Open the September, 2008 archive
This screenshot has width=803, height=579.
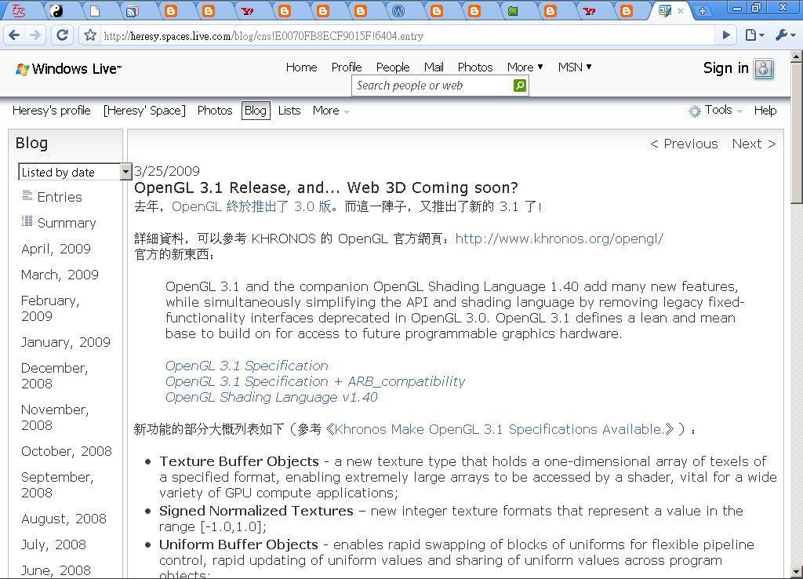pyautogui.click(x=56, y=485)
